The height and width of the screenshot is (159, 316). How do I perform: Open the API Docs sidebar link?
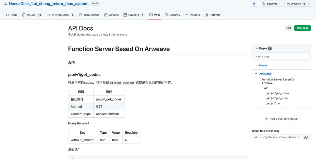click(265, 74)
